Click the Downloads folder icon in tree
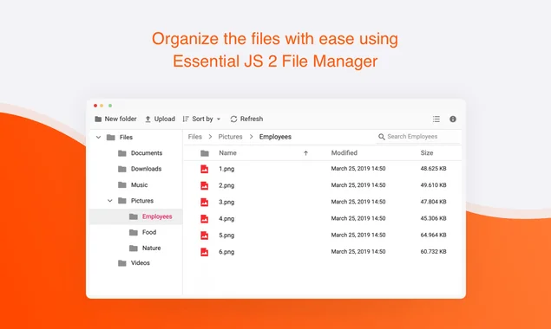The height and width of the screenshot is (329, 551). click(122, 169)
